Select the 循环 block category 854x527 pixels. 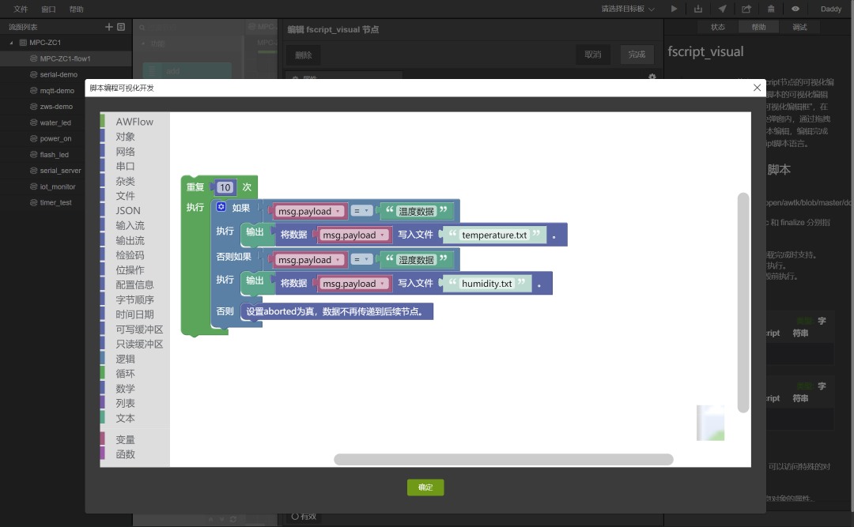point(125,374)
